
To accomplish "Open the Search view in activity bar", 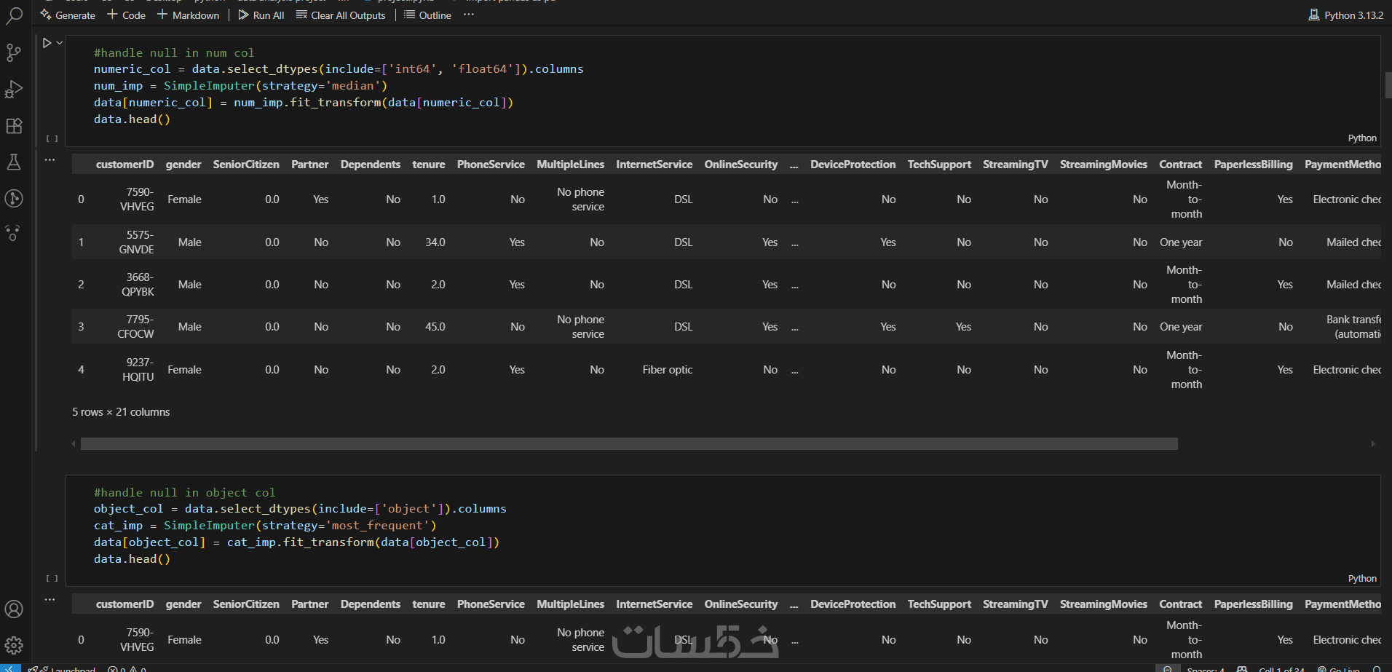I will click(x=14, y=16).
